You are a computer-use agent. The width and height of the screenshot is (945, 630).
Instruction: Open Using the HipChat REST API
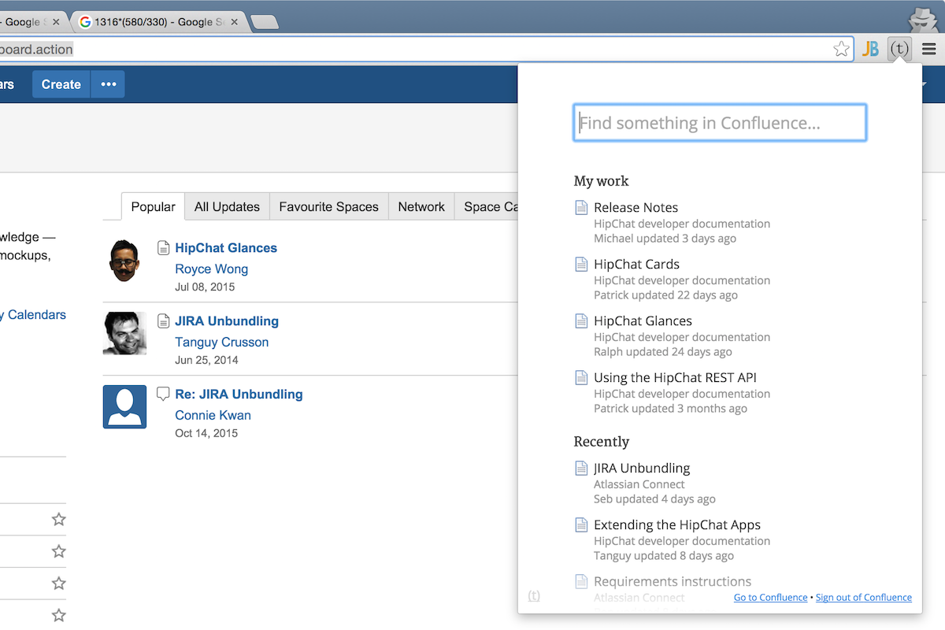click(675, 378)
